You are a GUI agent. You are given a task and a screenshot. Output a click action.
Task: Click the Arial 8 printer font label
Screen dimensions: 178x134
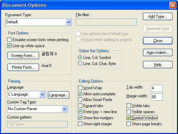click(46, 66)
